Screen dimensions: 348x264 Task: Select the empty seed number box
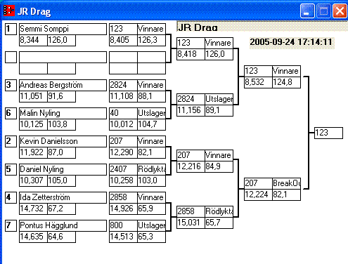pyautogui.click(x=11, y=57)
